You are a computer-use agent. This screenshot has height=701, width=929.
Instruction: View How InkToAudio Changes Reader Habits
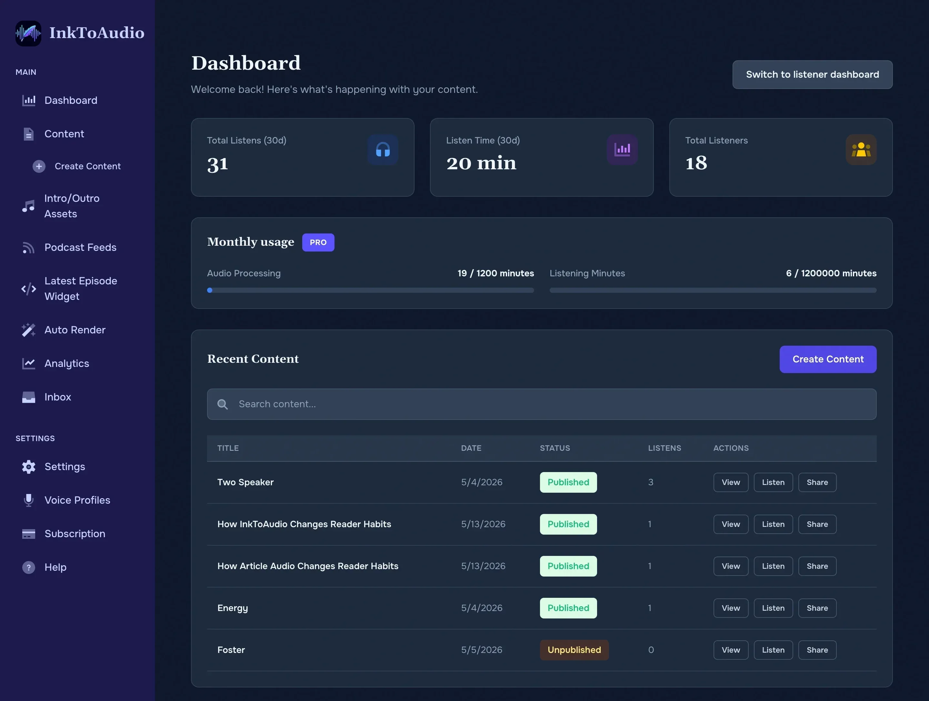point(731,524)
